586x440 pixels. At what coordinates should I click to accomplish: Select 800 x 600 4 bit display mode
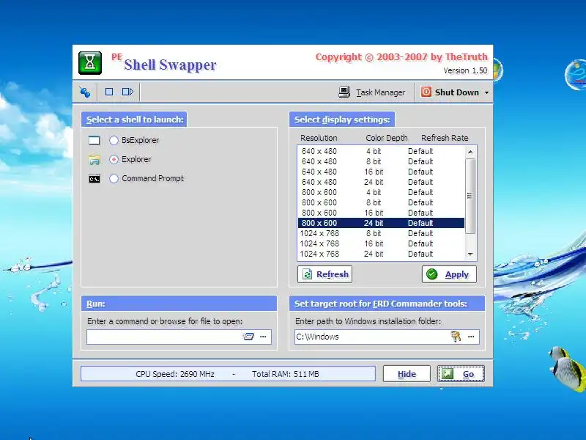pos(381,192)
